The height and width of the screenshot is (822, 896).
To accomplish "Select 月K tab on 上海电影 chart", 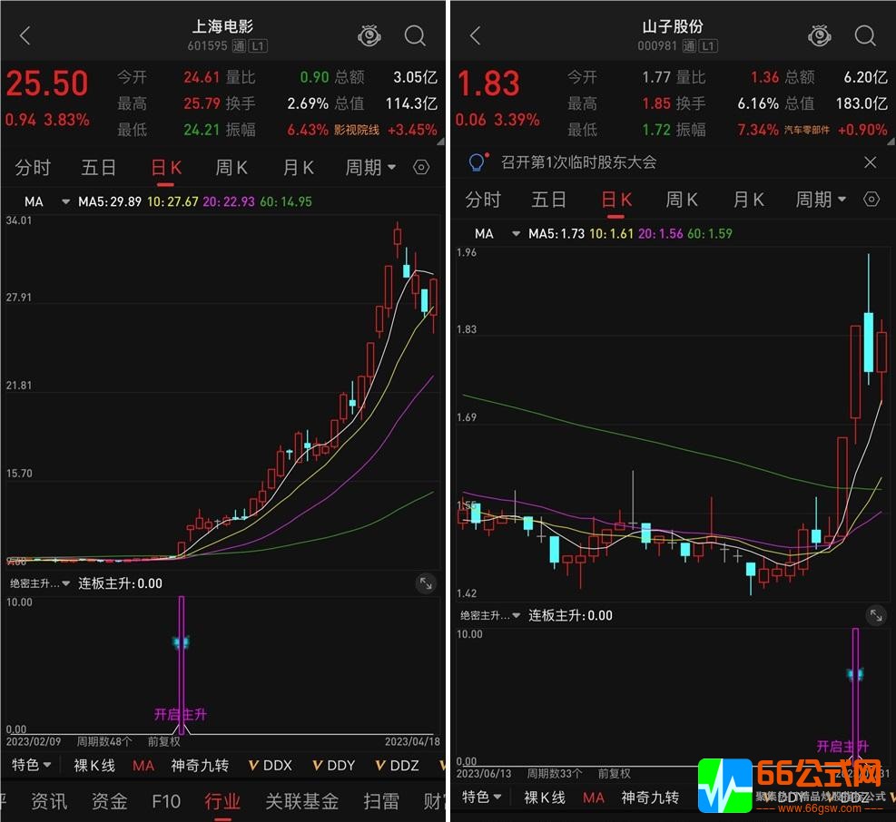I will click(x=299, y=167).
